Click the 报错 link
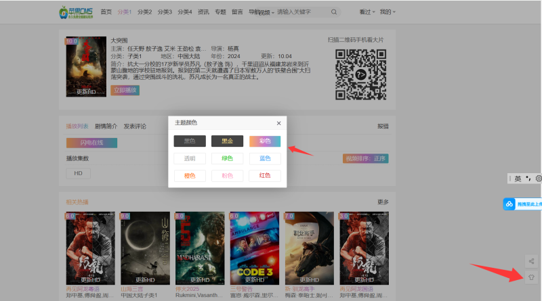 point(383,126)
